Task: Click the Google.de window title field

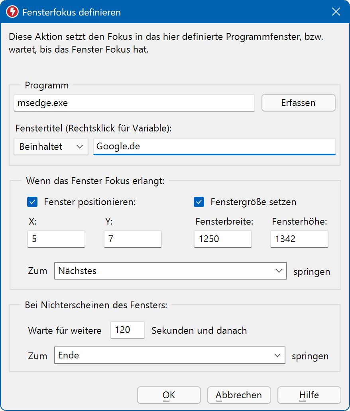Action: tap(214, 147)
